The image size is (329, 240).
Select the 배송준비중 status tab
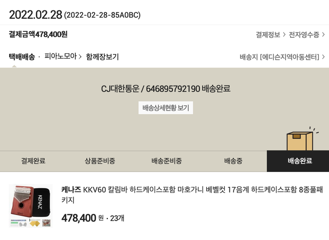tap(166, 161)
